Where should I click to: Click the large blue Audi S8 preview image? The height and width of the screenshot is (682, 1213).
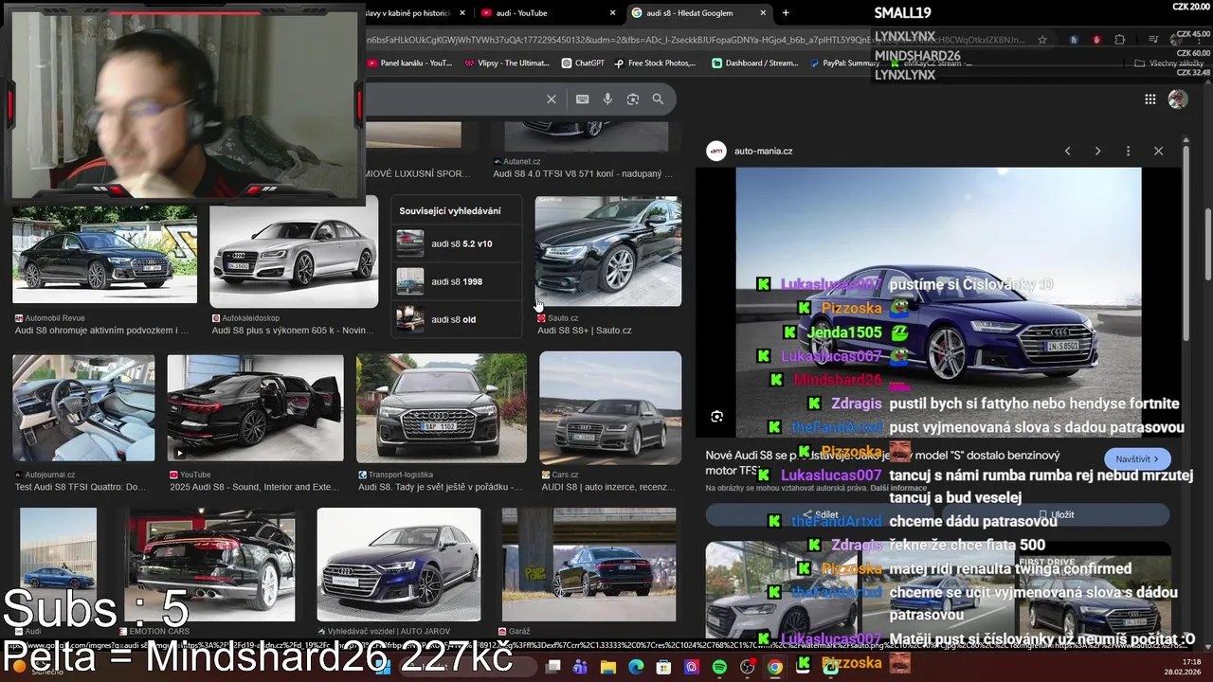(x=939, y=302)
